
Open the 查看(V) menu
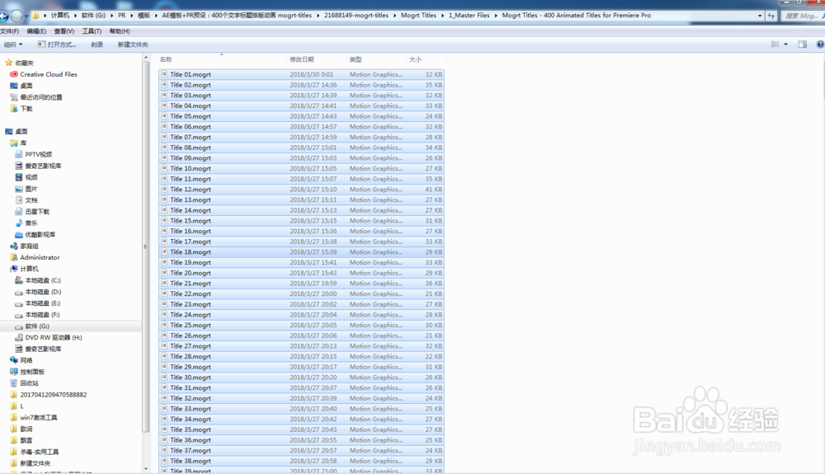[64, 31]
